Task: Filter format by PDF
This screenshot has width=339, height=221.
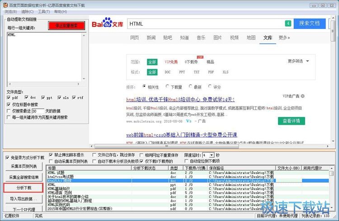Action: 211,72
